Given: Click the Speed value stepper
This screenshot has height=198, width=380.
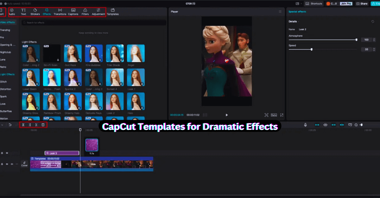Looking at the screenshot, I should [x=374, y=49].
